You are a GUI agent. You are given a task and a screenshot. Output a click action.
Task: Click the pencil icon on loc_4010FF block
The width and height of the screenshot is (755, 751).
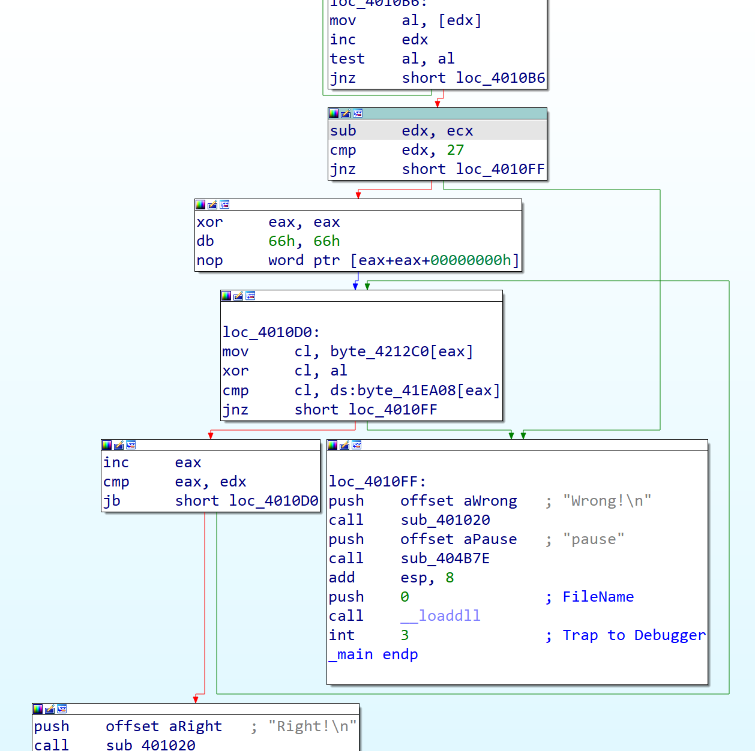[x=345, y=445]
